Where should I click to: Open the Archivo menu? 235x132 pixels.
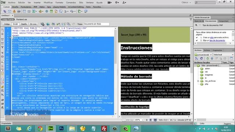click(x=12, y=3)
